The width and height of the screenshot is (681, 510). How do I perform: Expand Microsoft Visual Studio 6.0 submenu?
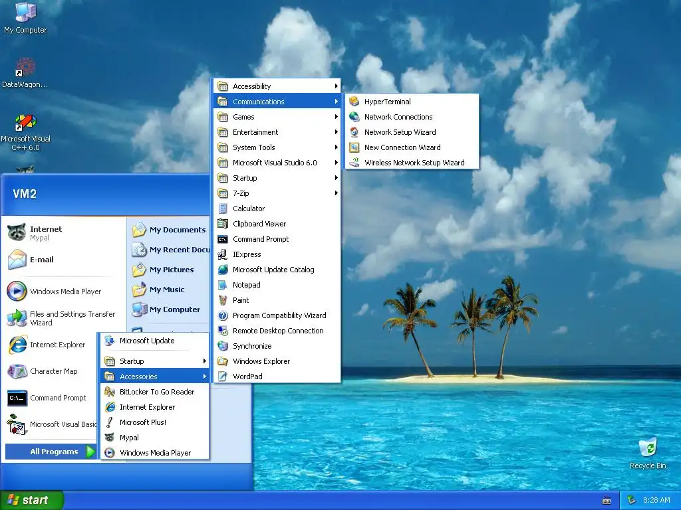pos(277,163)
